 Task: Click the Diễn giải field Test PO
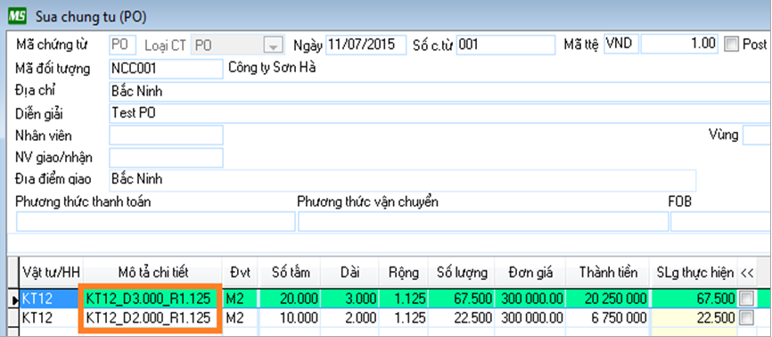tap(439, 113)
